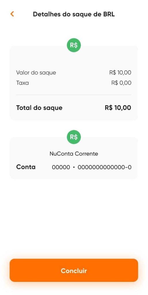Tap the Concluir button

point(74,270)
